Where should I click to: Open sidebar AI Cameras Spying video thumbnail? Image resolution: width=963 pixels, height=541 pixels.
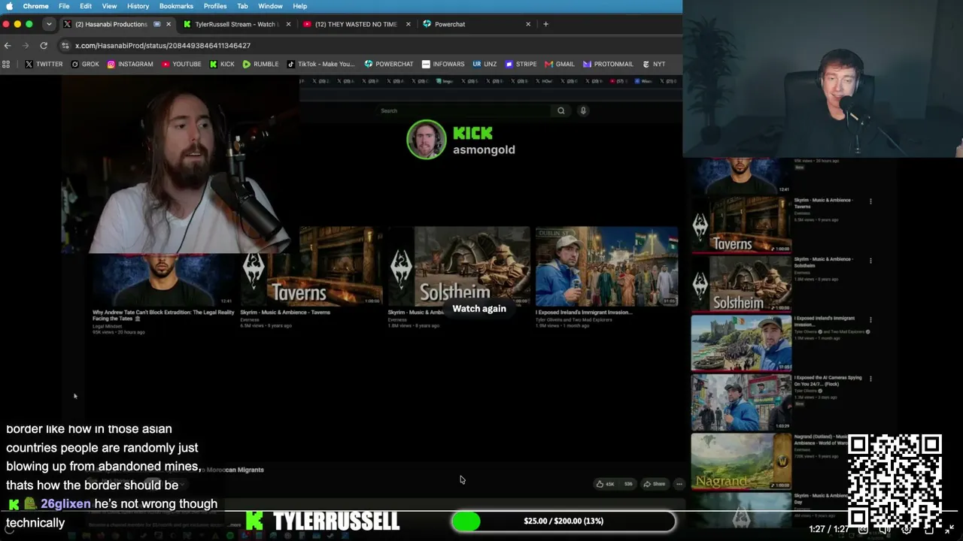[x=741, y=402]
